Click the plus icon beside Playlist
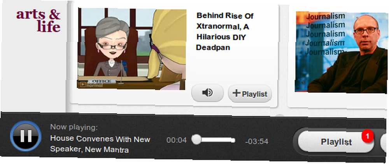This screenshot has width=389, height=164. (x=237, y=93)
